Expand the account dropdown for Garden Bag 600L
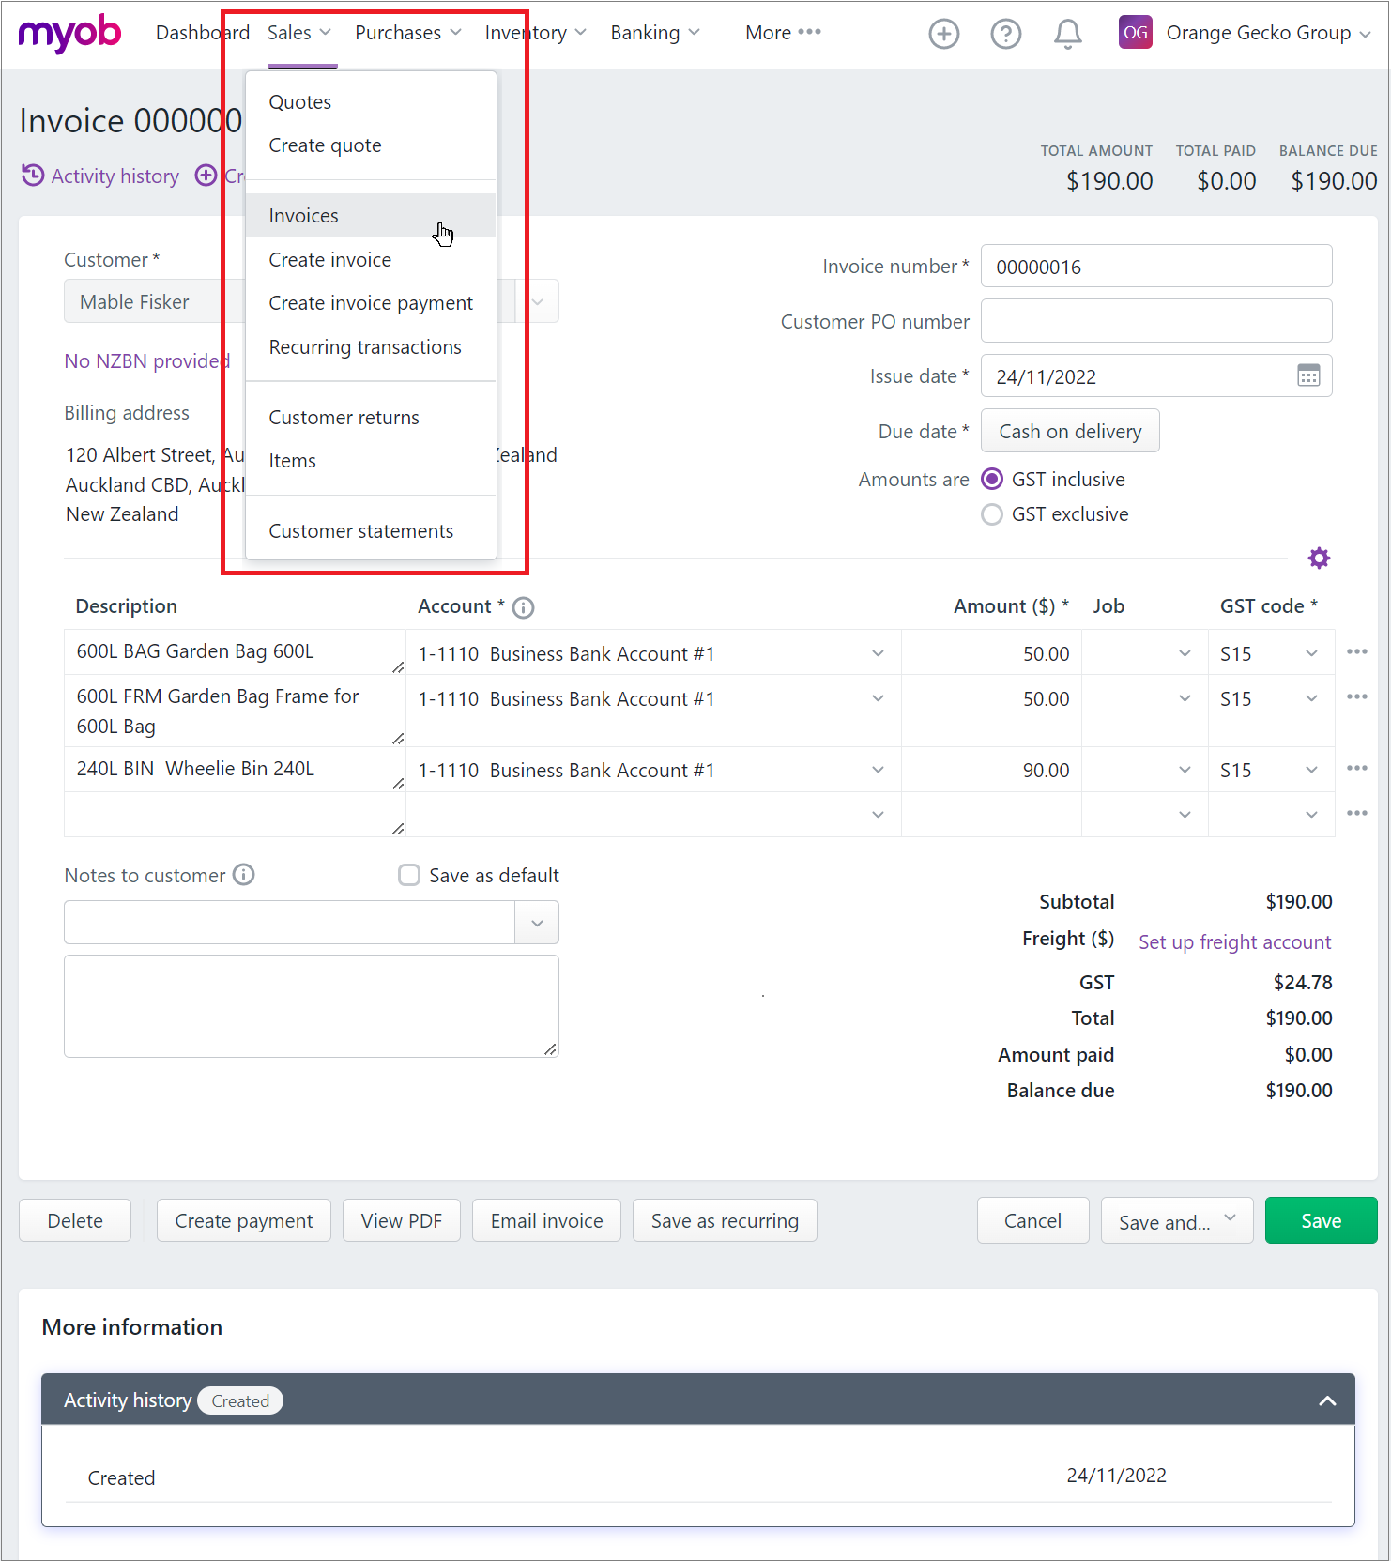 point(878,653)
